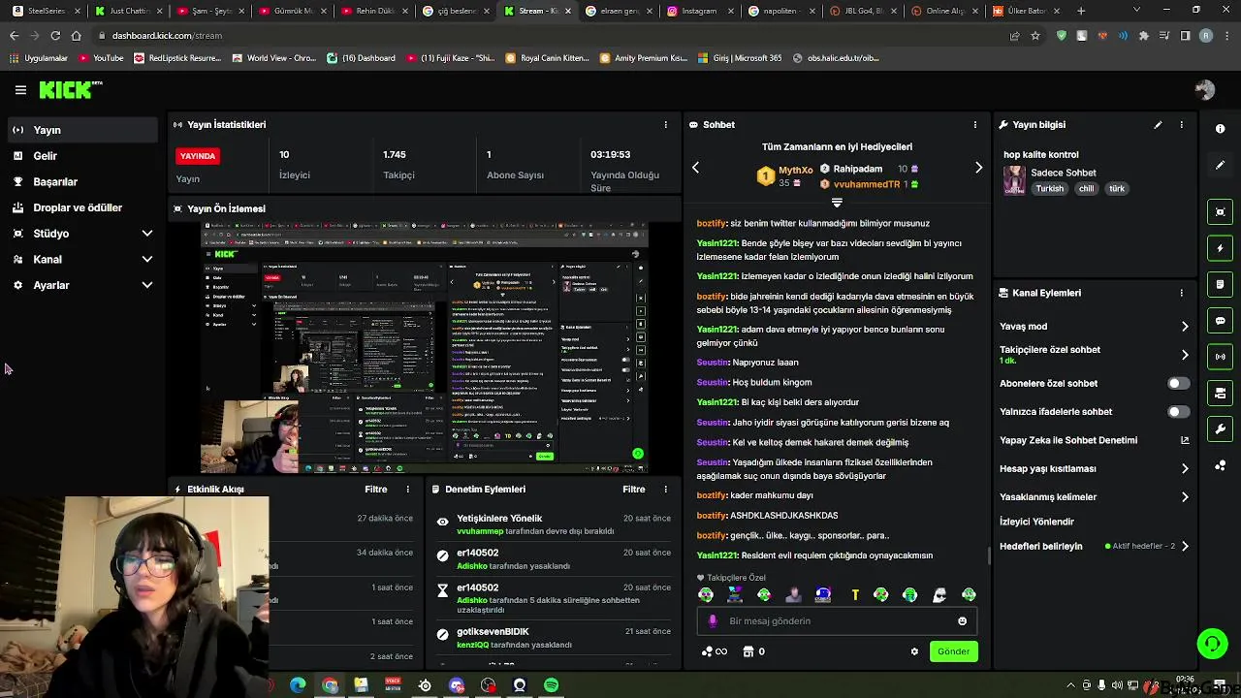Click the document icon in right rail
This screenshot has height=698, width=1241.
[1220, 284]
